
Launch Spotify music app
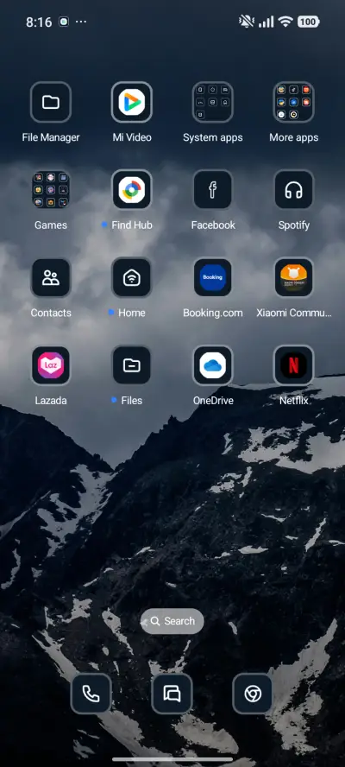(x=294, y=190)
